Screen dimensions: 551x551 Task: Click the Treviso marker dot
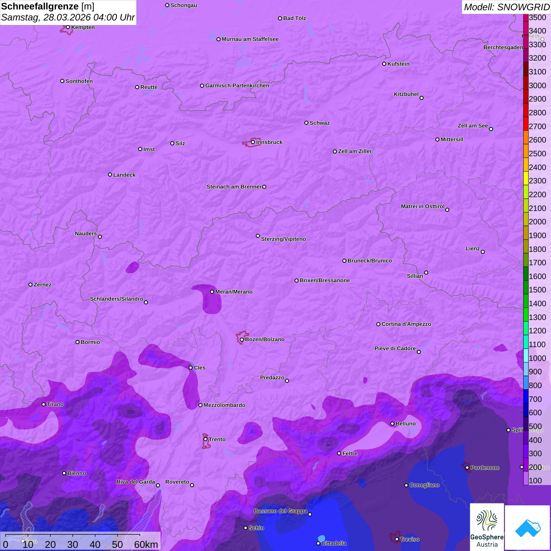tap(397, 539)
